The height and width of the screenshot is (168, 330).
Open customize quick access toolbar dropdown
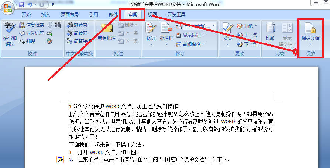52,4
